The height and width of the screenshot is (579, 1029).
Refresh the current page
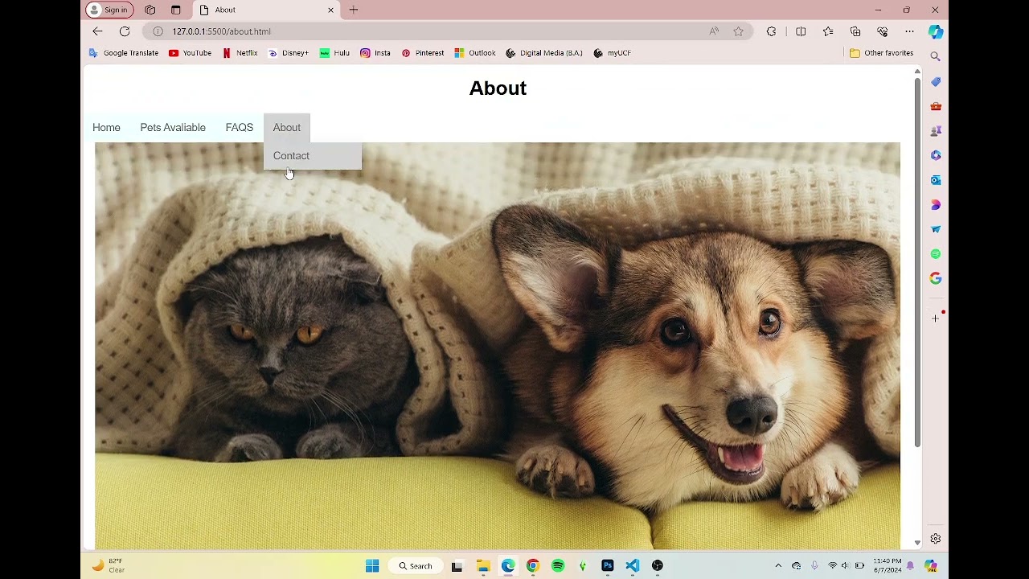[125, 31]
